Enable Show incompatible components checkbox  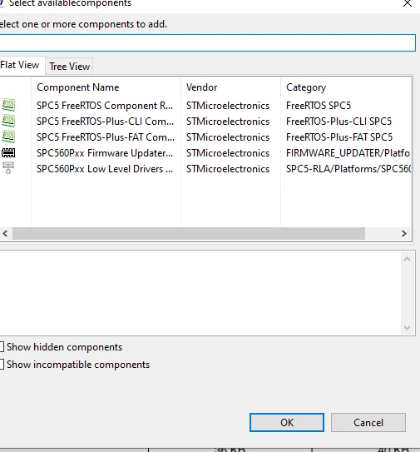pyautogui.click(x=2, y=365)
